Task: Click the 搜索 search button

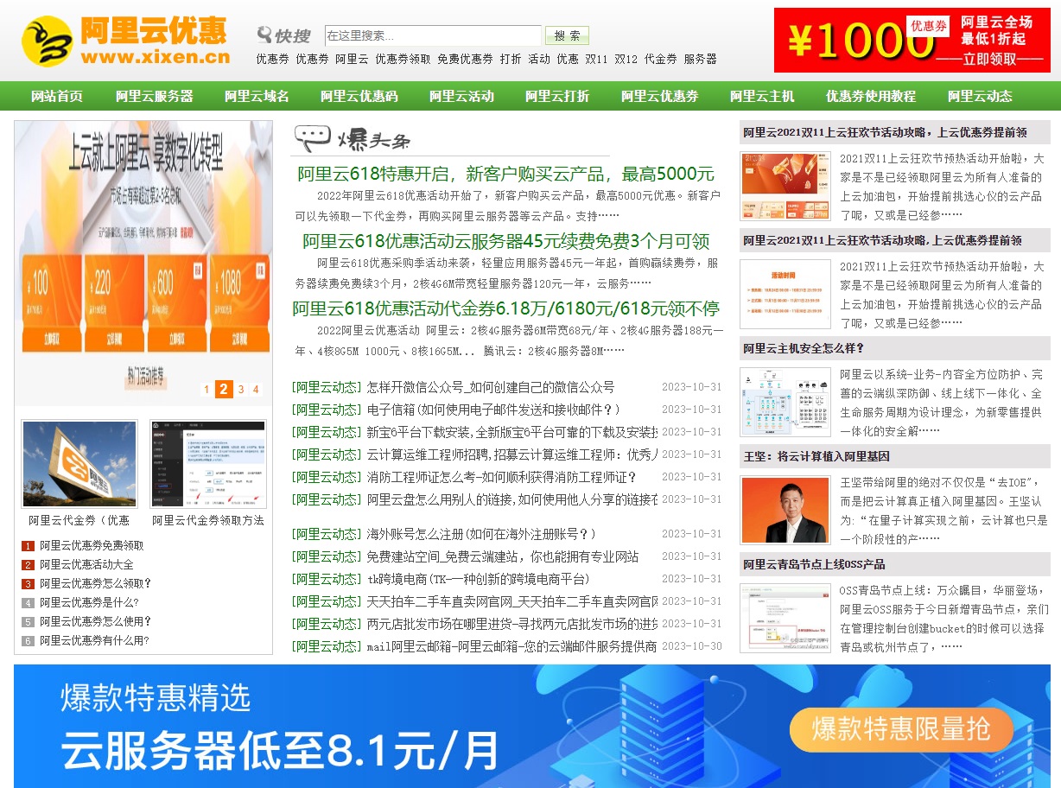Action: (568, 35)
